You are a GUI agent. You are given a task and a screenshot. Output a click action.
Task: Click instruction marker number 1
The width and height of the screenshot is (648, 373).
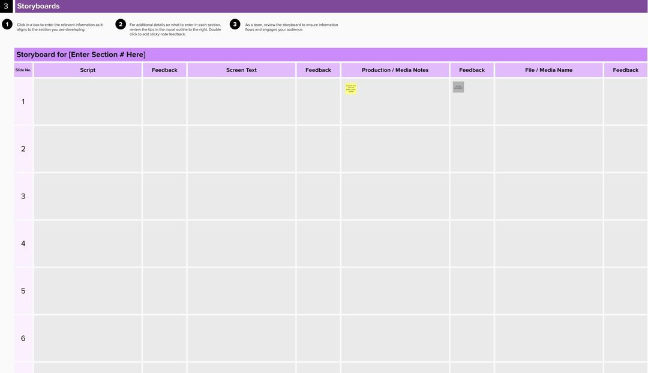[x=6, y=23]
